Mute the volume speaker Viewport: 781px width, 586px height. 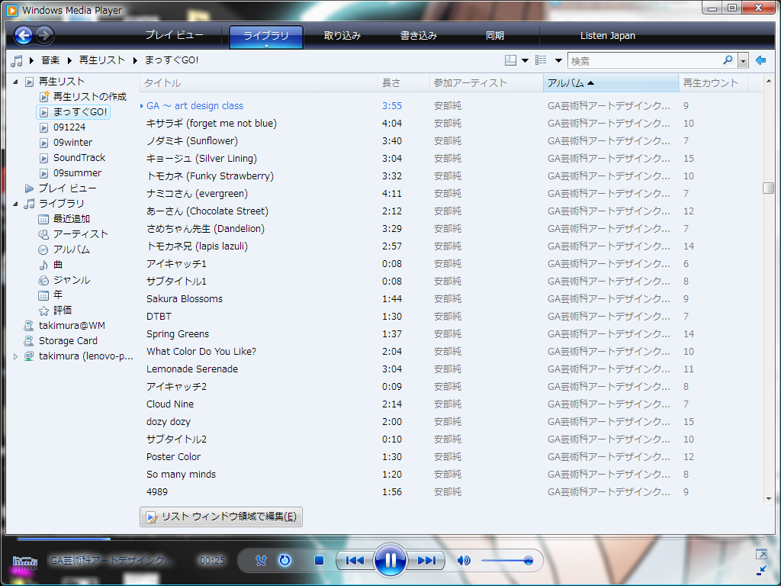463,561
